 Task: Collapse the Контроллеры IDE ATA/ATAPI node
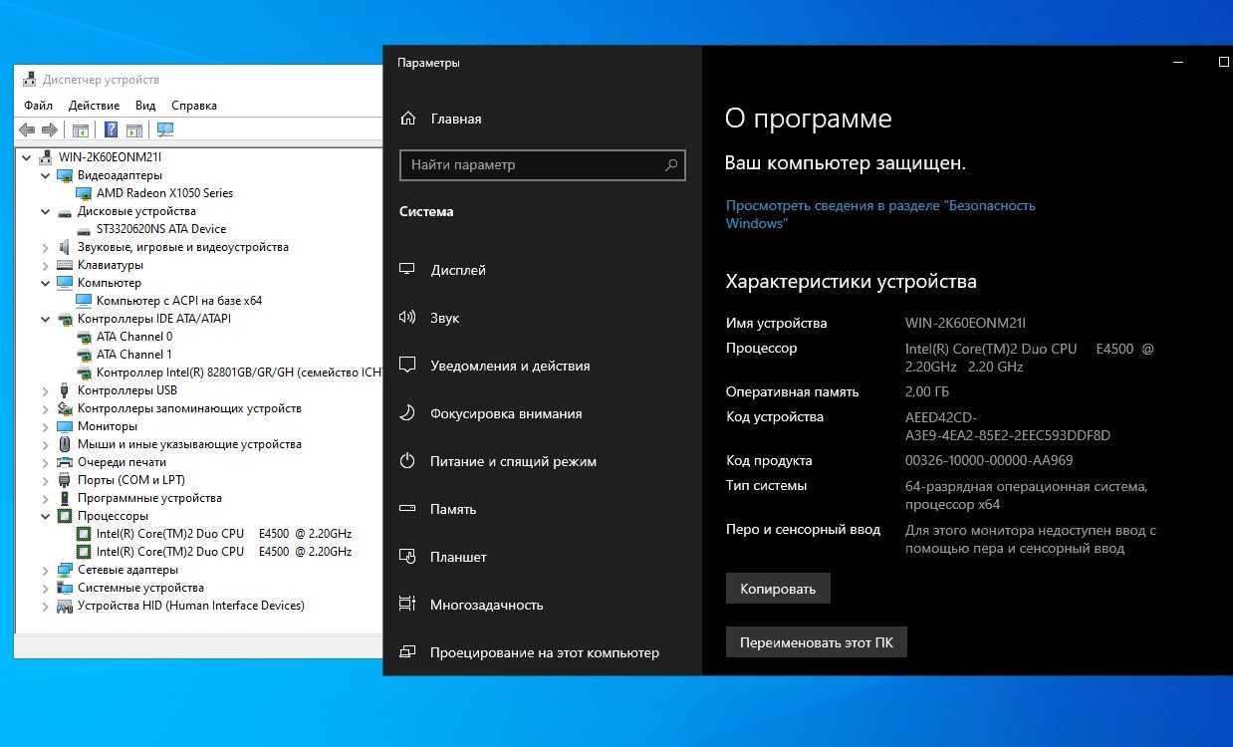(46, 319)
